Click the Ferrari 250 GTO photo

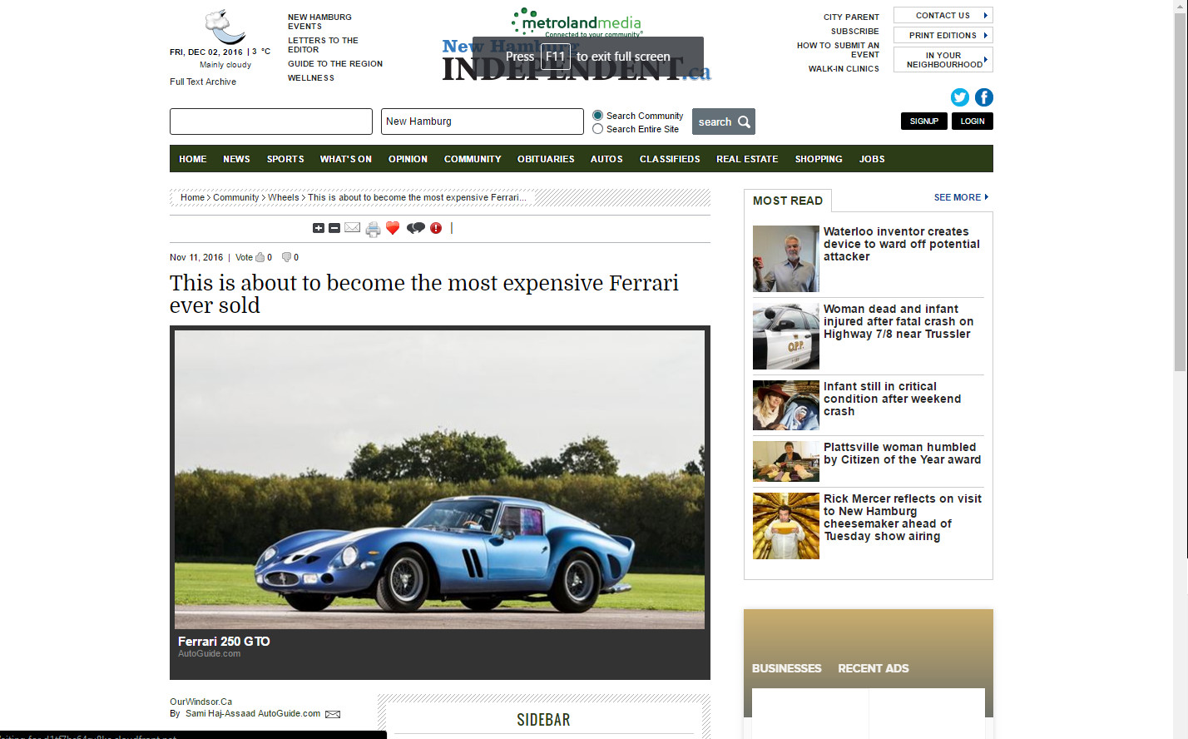(439, 479)
